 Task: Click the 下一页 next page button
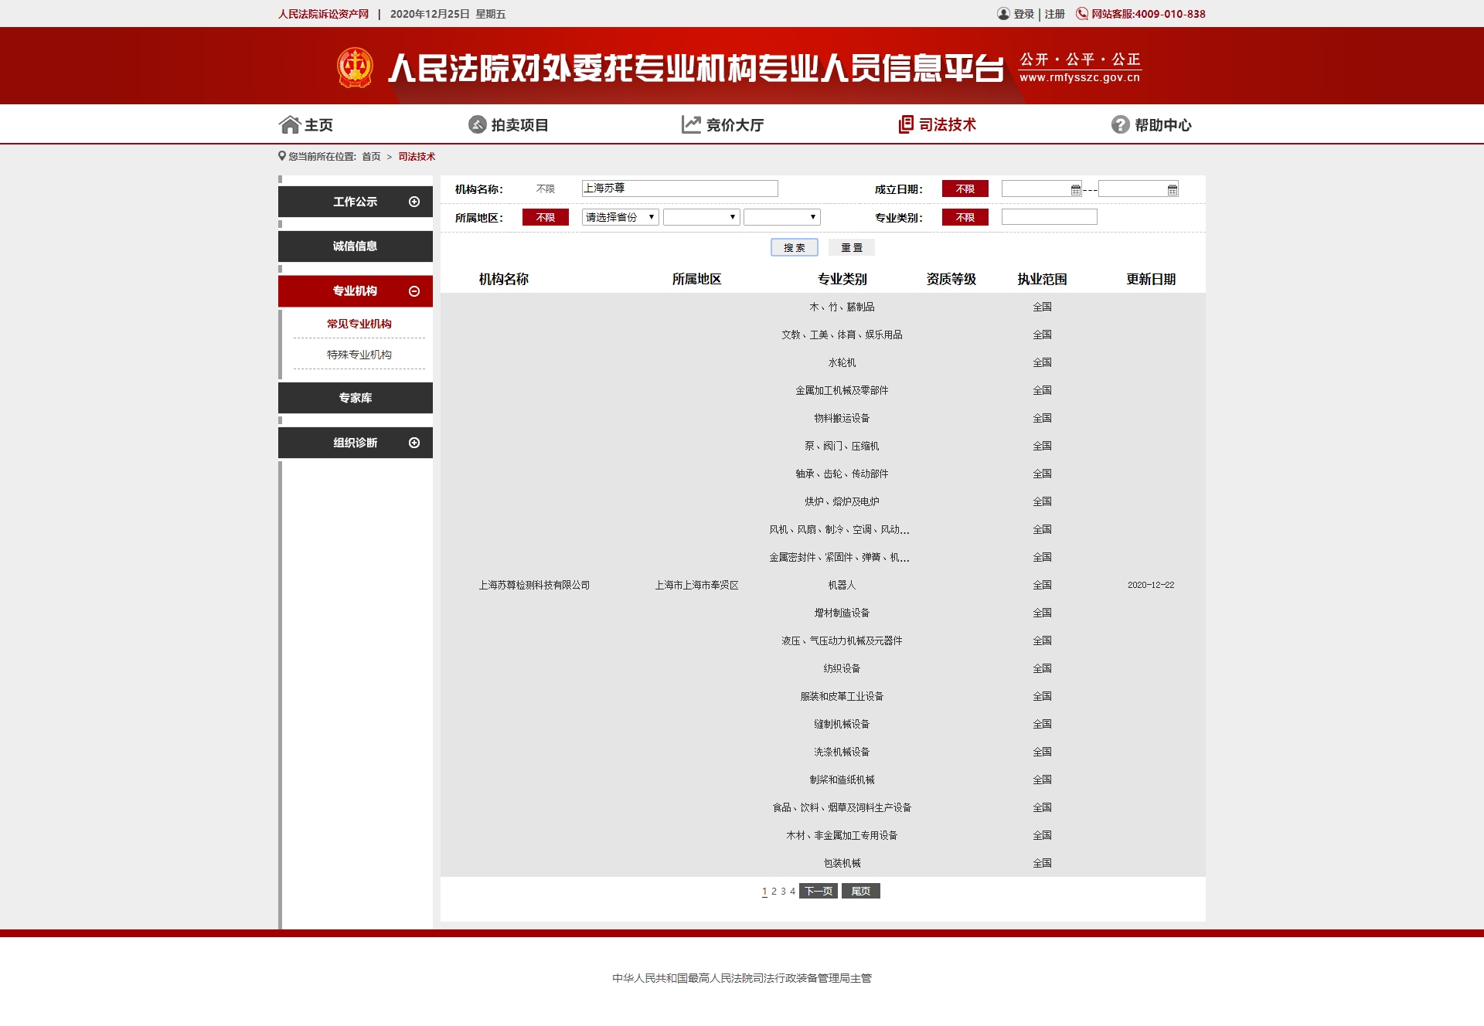(x=819, y=891)
